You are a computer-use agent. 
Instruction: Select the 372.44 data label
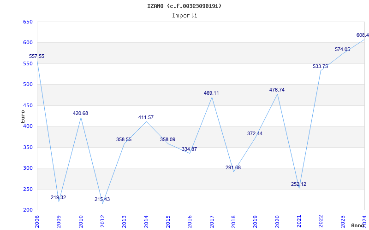(255, 133)
